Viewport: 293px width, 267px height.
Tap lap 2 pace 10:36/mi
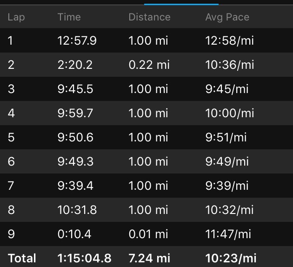click(x=230, y=65)
